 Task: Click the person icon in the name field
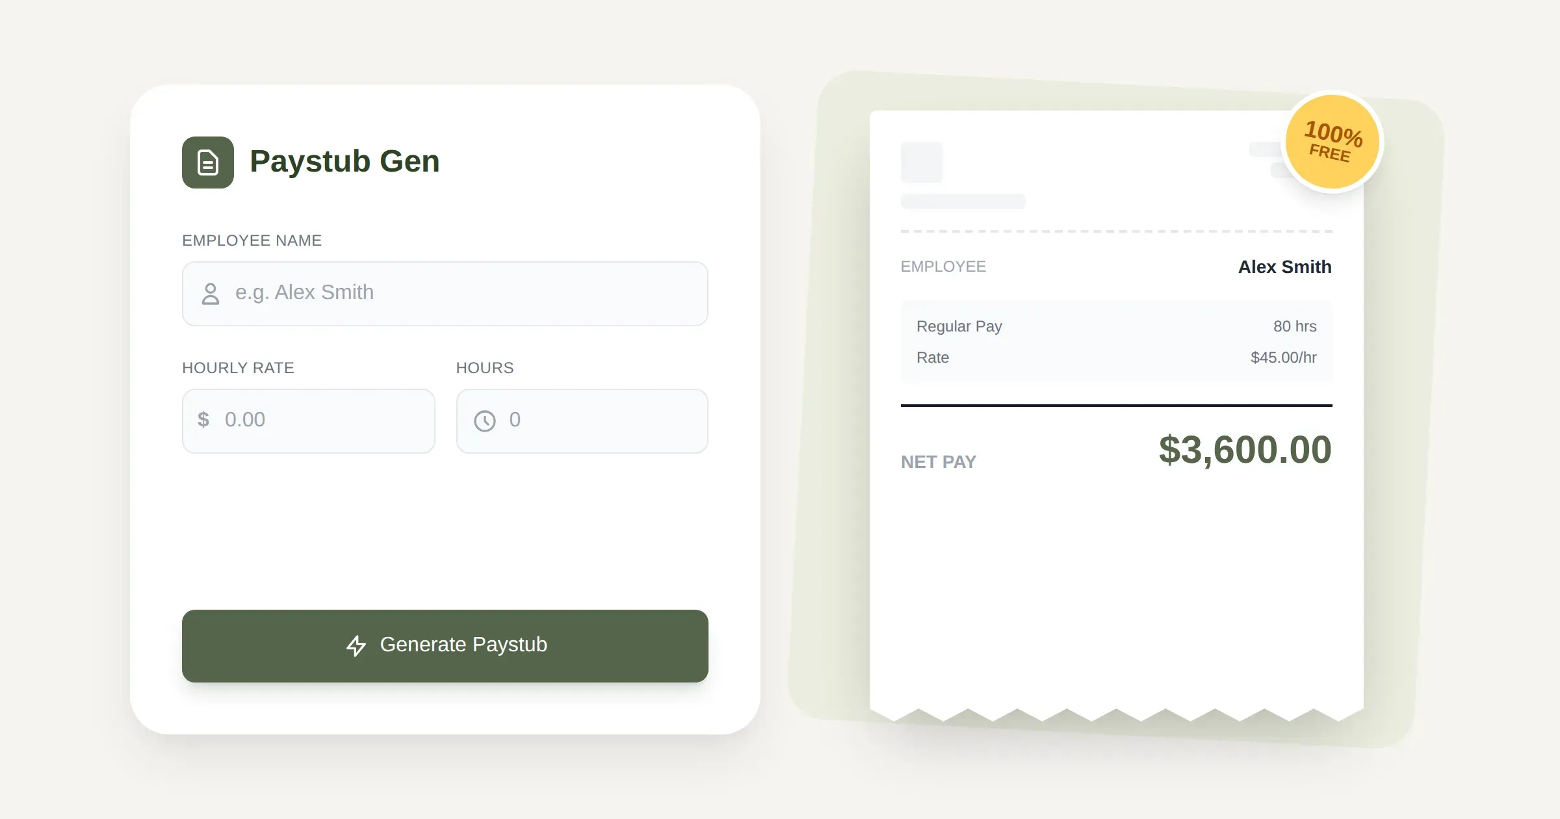(209, 294)
